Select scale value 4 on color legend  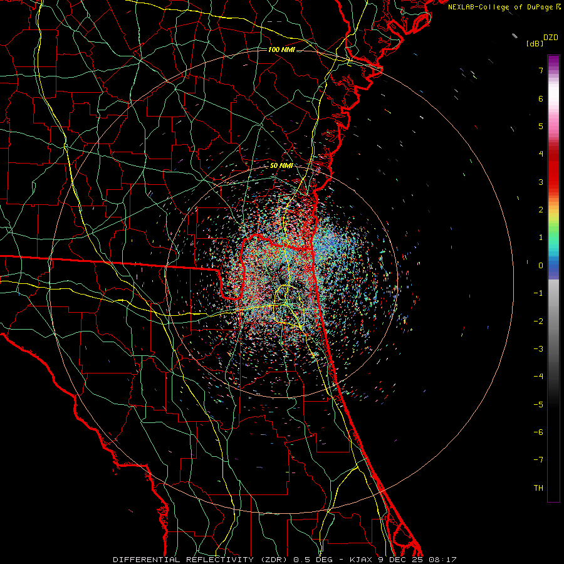[x=541, y=154]
